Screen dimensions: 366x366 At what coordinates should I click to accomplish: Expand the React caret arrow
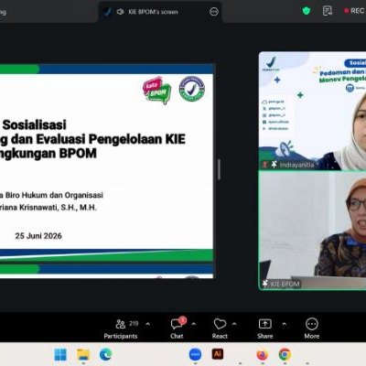[x=234, y=324]
